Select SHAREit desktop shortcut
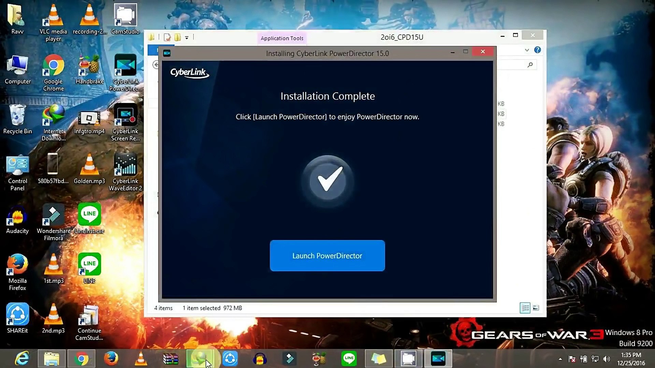655x368 pixels. [x=17, y=319]
